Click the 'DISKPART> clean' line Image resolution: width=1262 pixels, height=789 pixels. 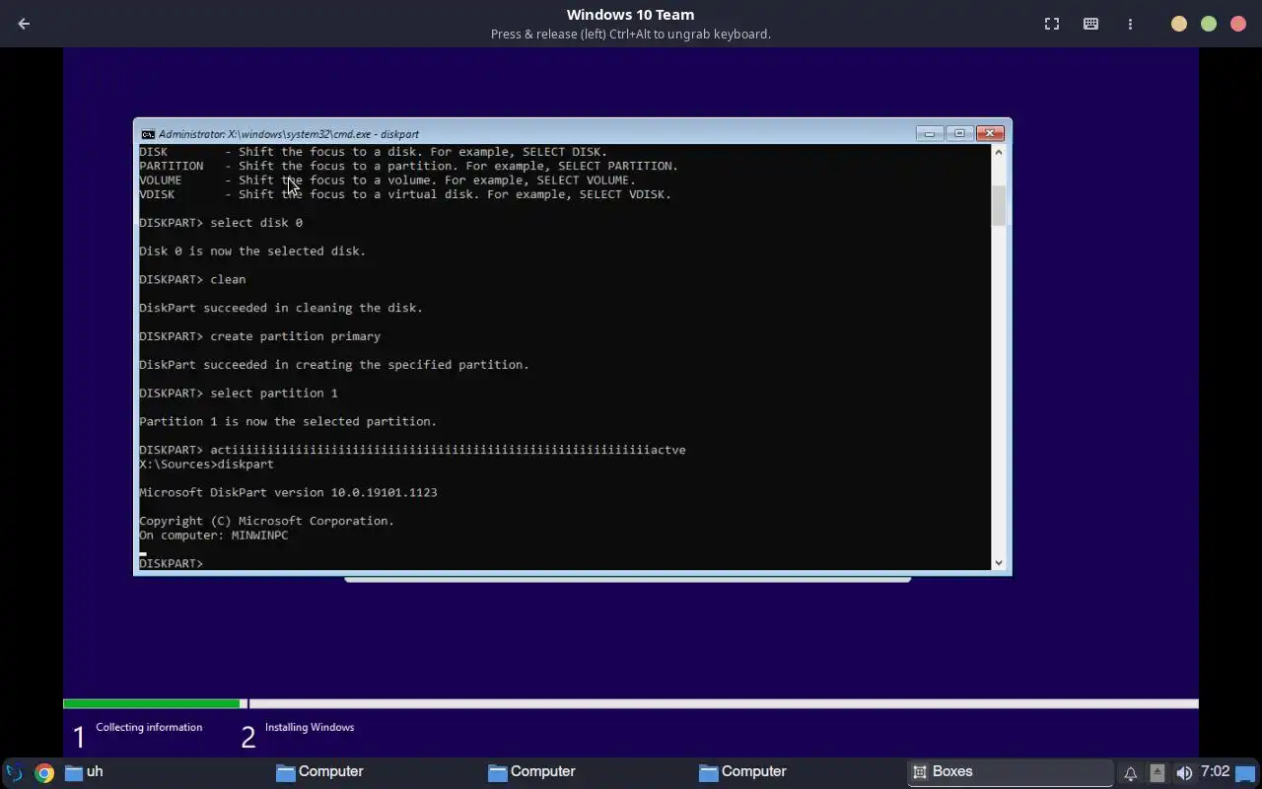[192, 279]
